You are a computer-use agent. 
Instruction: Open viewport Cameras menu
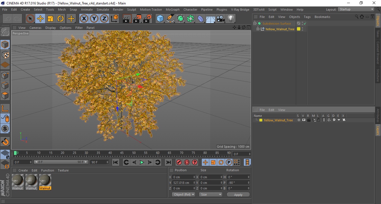tap(35, 28)
